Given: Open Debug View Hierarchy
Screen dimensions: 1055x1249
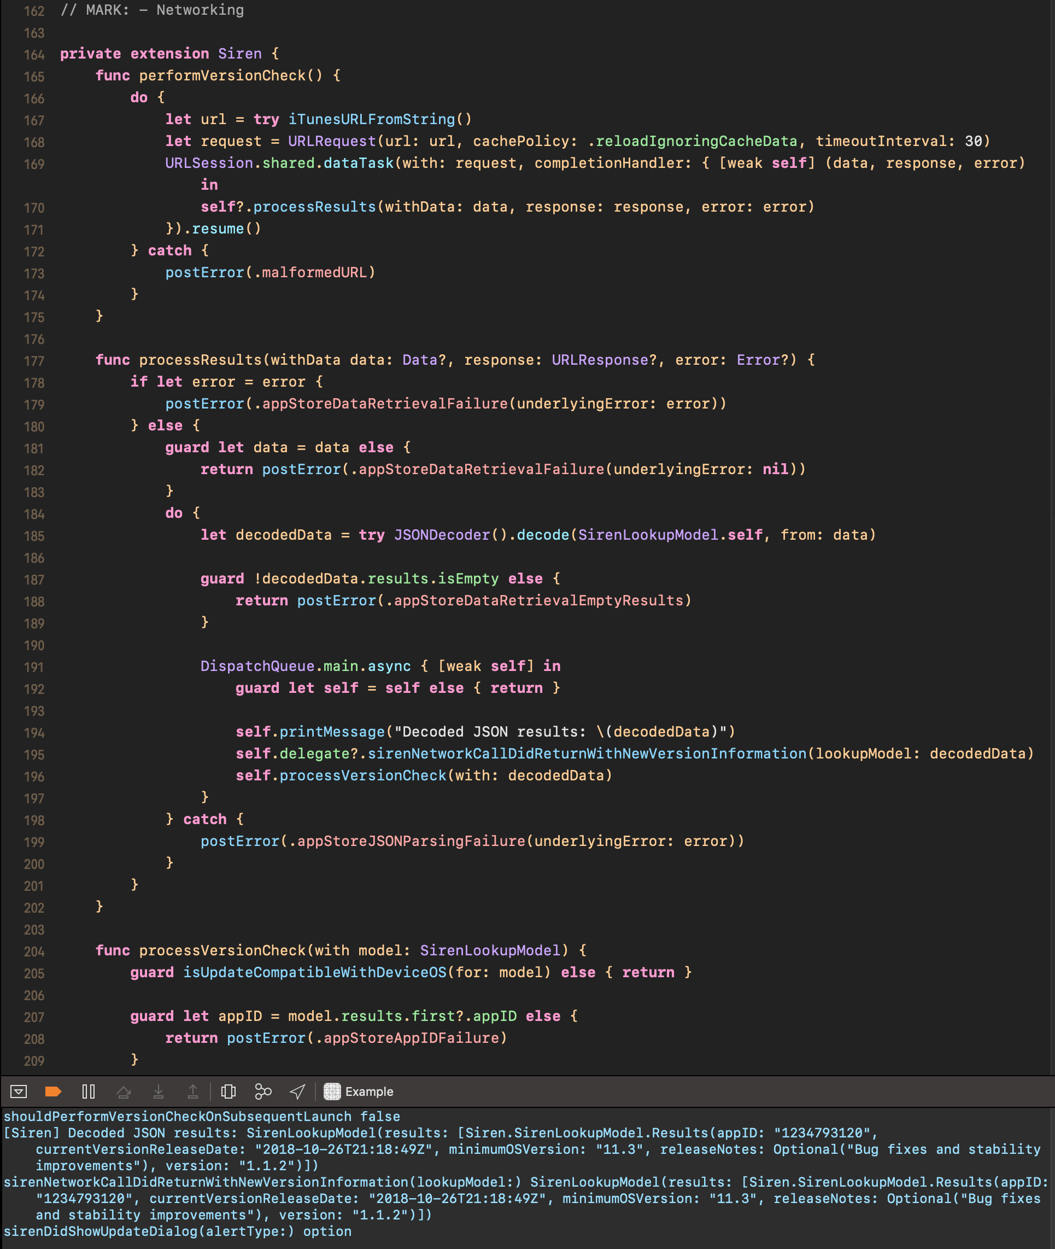Looking at the screenshot, I should click(x=228, y=1092).
